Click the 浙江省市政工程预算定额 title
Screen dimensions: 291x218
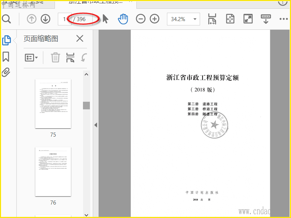(203, 77)
